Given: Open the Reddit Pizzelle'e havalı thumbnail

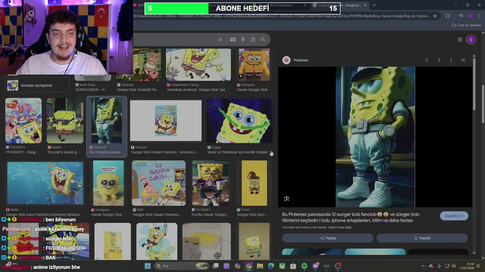Looking at the screenshot, I should coord(65,121).
